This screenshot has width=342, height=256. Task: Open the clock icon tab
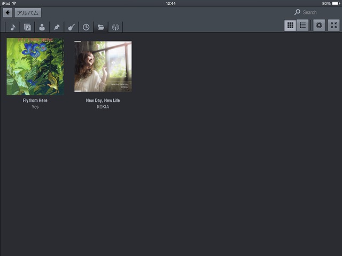point(86,27)
